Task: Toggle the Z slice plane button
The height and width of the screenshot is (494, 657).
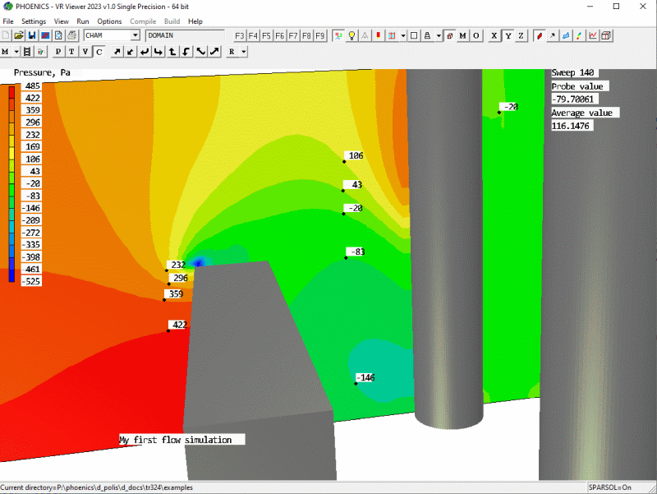Action: click(x=521, y=35)
